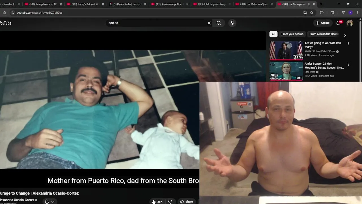View site information icon in address bar
Viewport: 362px width, 204px height.
pyautogui.click(x=12, y=12)
